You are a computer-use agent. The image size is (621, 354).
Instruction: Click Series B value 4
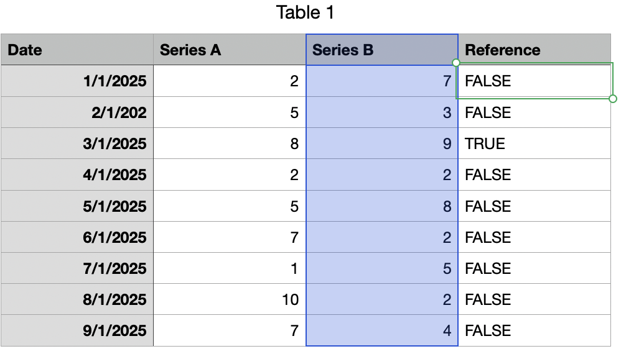(382, 330)
